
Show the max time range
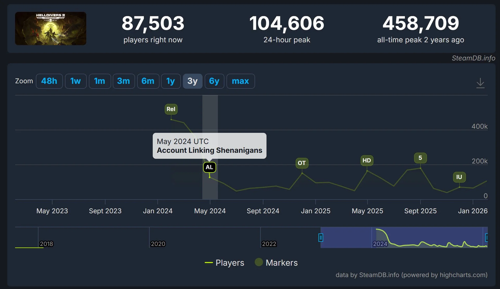coord(240,81)
